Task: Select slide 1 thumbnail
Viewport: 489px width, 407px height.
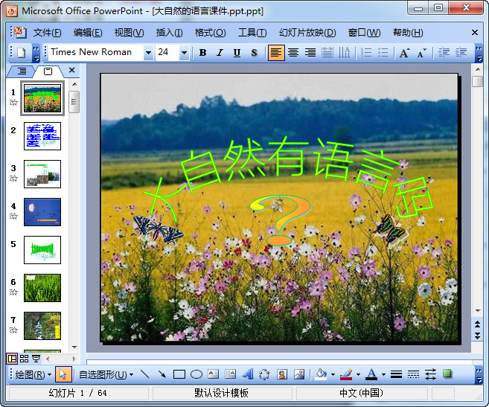Action: (42, 98)
